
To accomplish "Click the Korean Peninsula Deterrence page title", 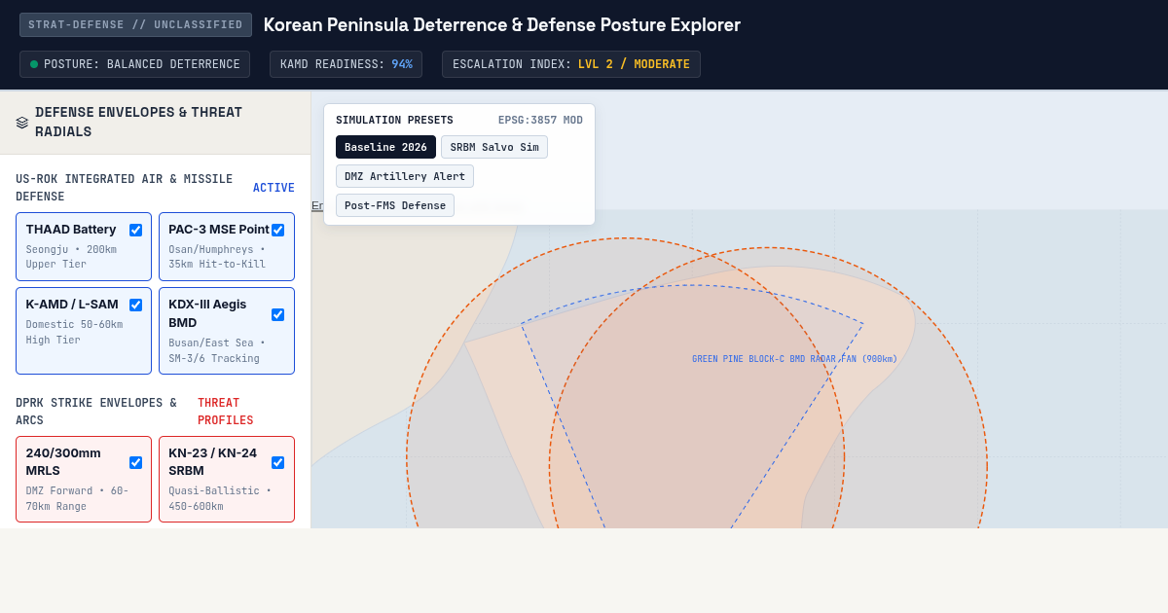I will [502, 25].
